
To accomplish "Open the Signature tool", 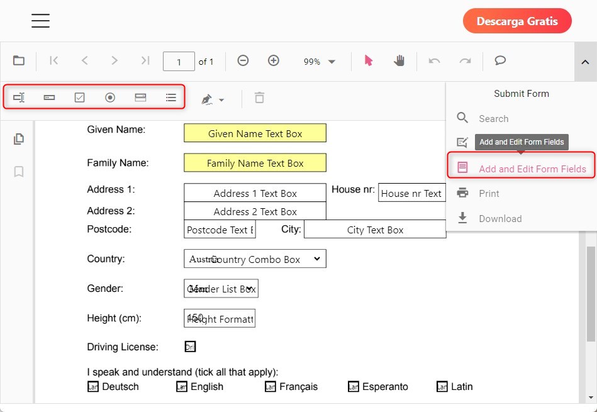I will (x=208, y=99).
